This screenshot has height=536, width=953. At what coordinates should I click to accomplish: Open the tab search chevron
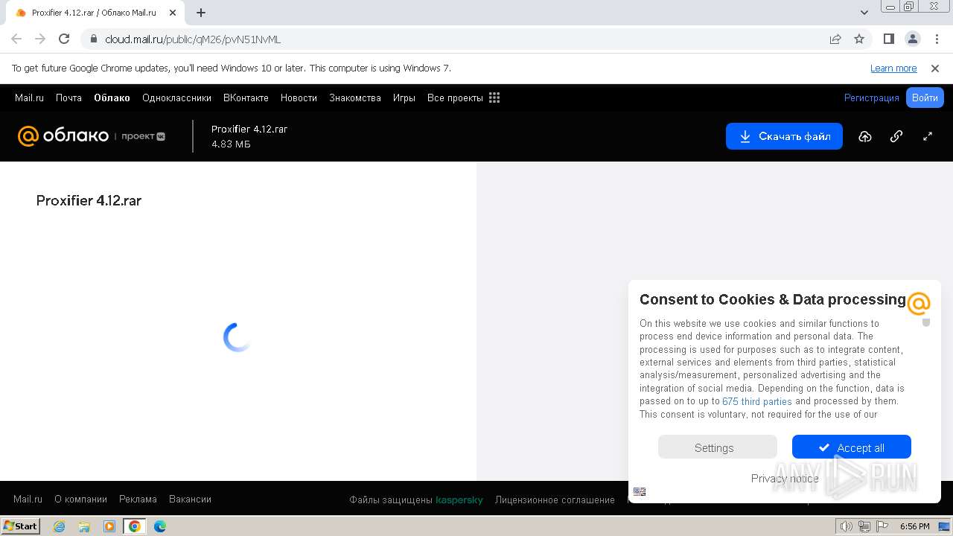(864, 13)
